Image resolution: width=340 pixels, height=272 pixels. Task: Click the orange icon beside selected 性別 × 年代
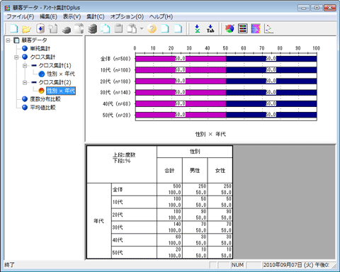pyautogui.click(x=41, y=91)
